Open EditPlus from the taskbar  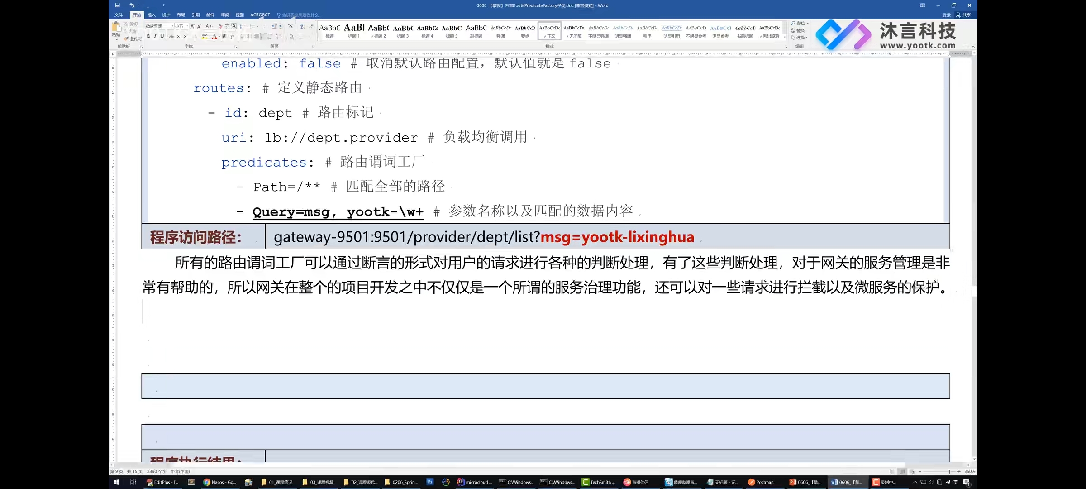[162, 482]
